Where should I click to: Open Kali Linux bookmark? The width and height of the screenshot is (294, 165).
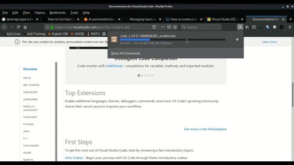coord(12,34)
